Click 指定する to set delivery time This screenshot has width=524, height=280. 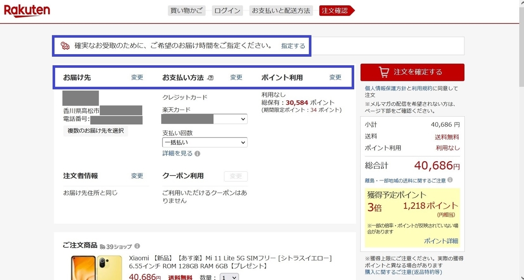[293, 45]
